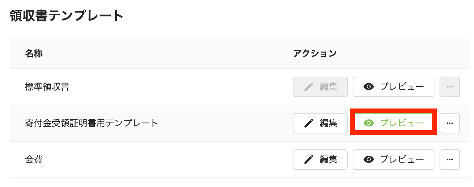Click the 領収書テンプレート page heading
The height and width of the screenshot is (187, 474).
click(x=67, y=16)
